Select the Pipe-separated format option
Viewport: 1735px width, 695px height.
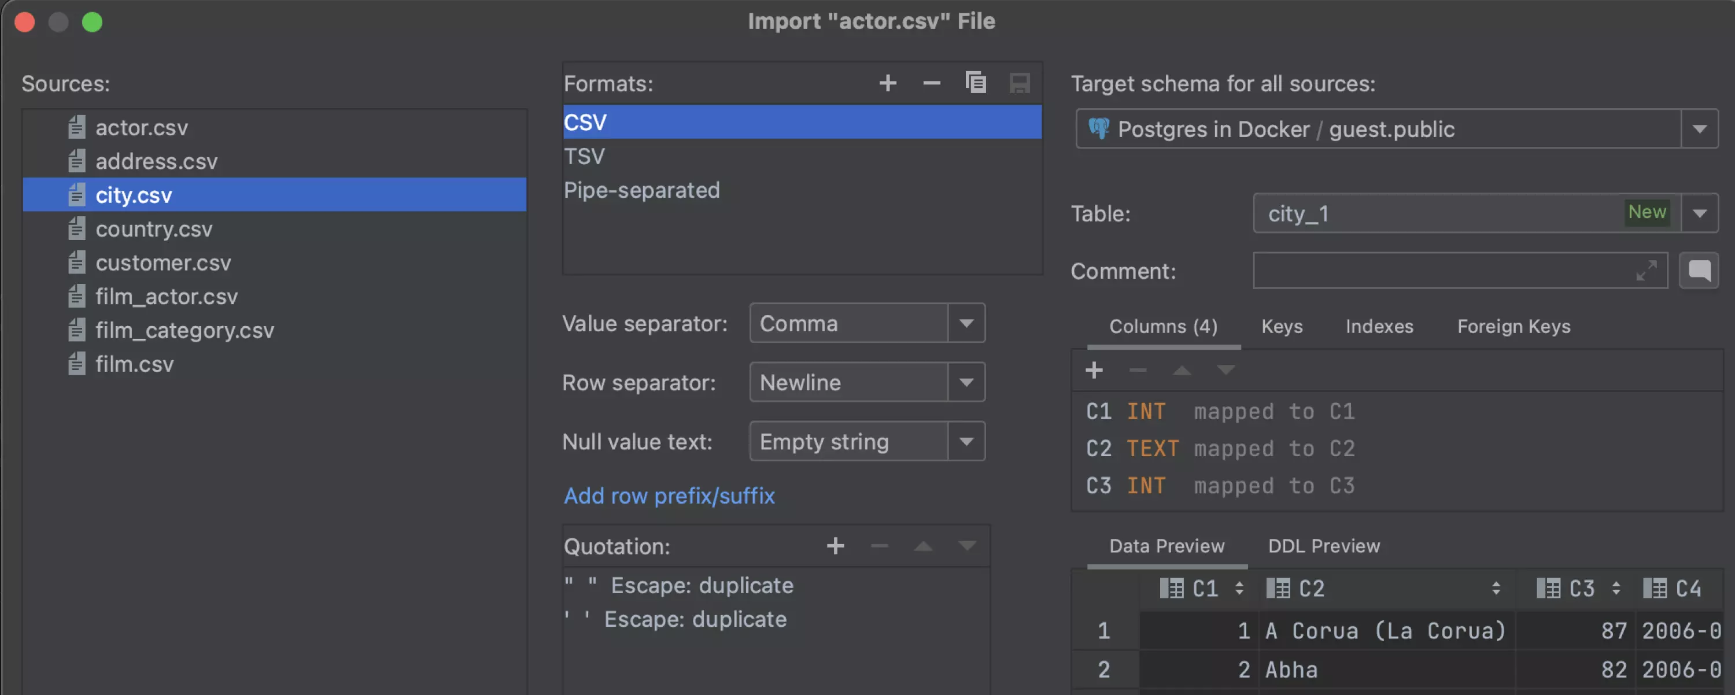[x=642, y=188]
